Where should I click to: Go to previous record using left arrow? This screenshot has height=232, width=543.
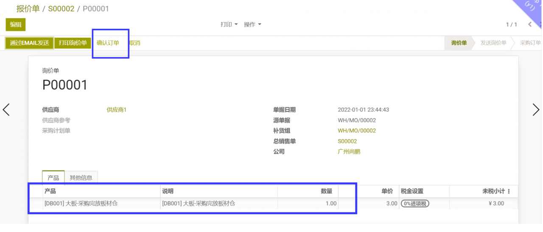tap(6, 109)
